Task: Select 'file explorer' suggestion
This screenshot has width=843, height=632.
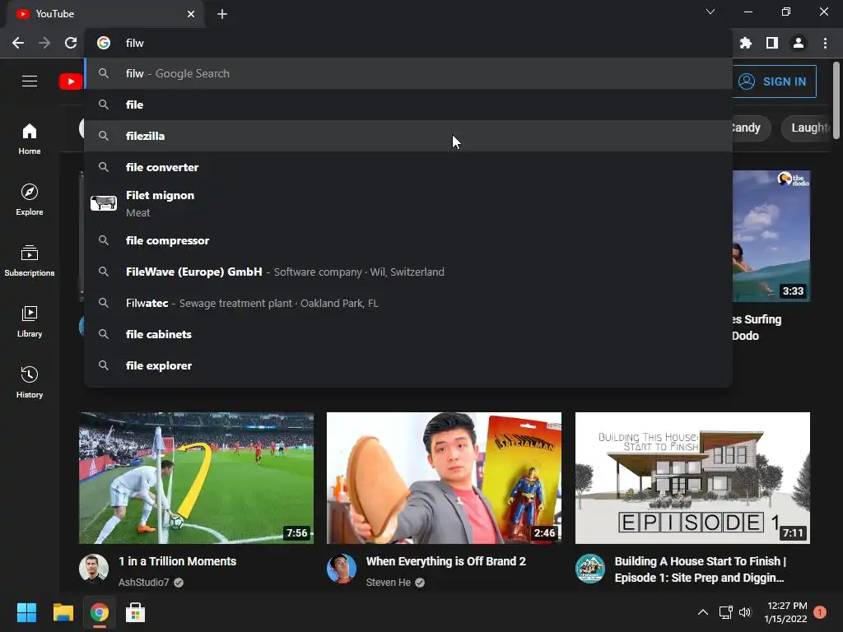Action: pyautogui.click(x=408, y=365)
